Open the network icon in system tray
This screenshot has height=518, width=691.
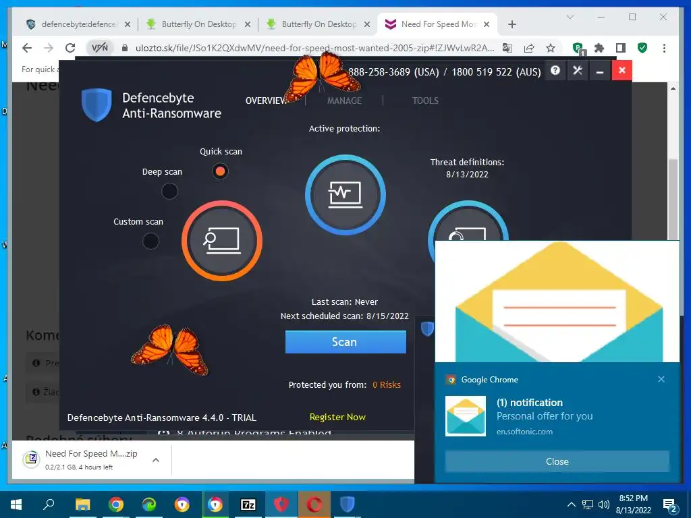tap(588, 505)
